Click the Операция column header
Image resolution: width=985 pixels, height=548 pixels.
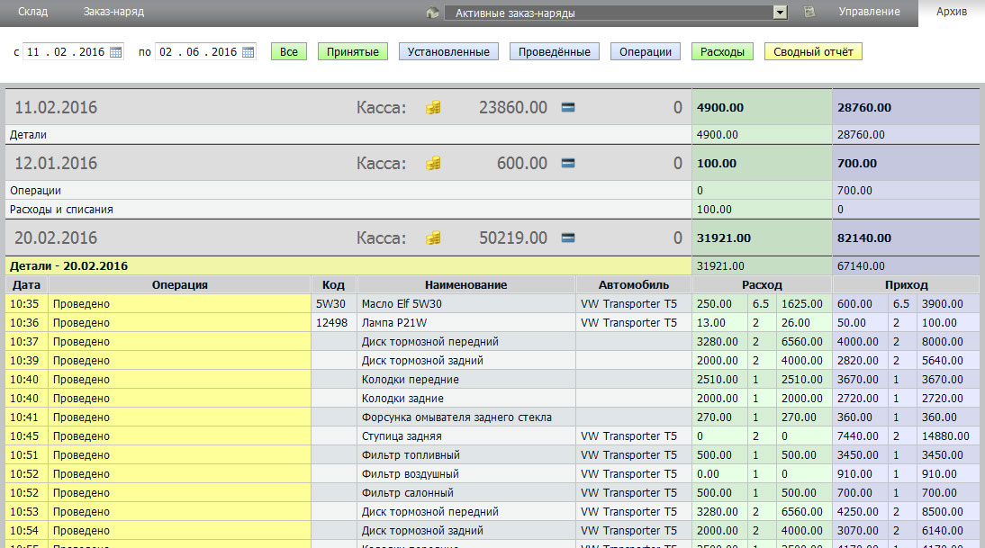pyautogui.click(x=180, y=285)
